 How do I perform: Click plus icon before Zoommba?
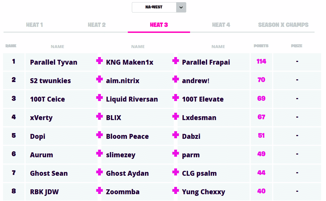[x=100, y=190]
